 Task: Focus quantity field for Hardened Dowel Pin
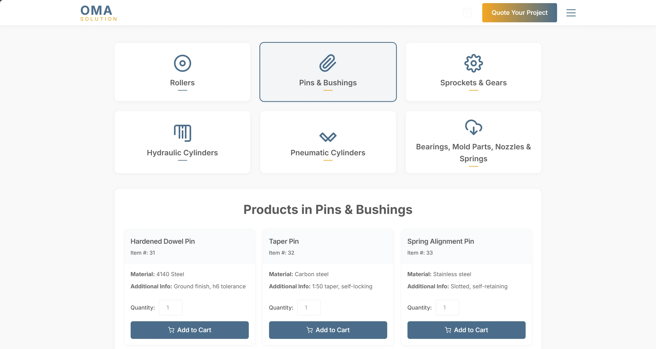pos(170,308)
